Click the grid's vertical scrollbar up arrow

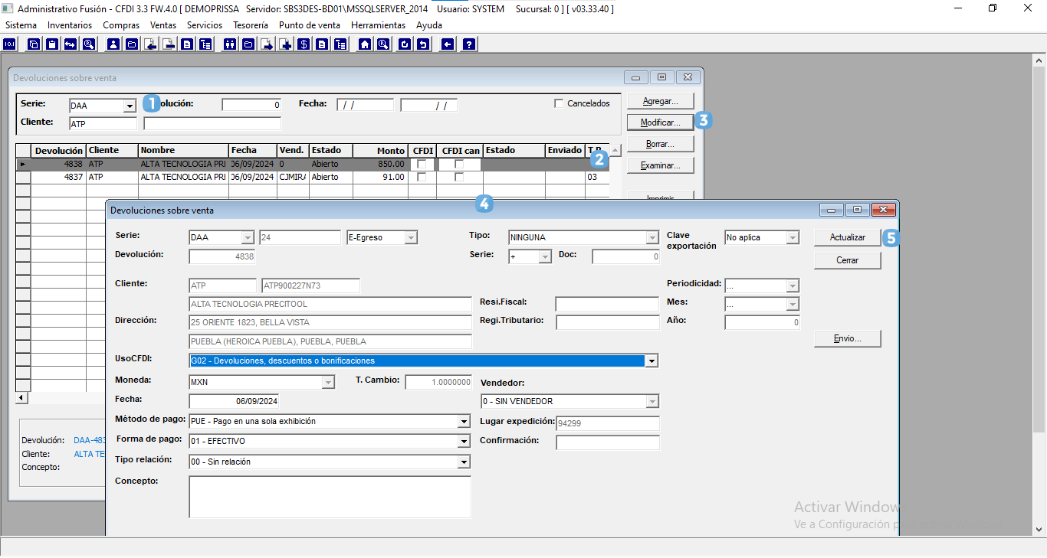pyautogui.click(x=615, y=150)
